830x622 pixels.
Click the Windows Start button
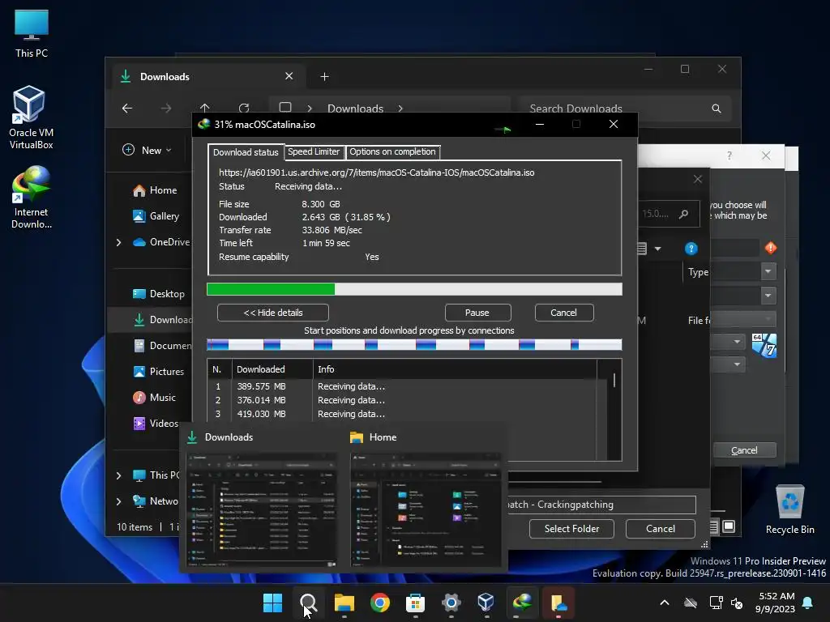[x=273, y=603]
